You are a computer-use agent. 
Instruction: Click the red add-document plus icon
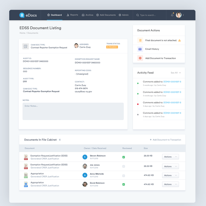[x=140, y=58]
